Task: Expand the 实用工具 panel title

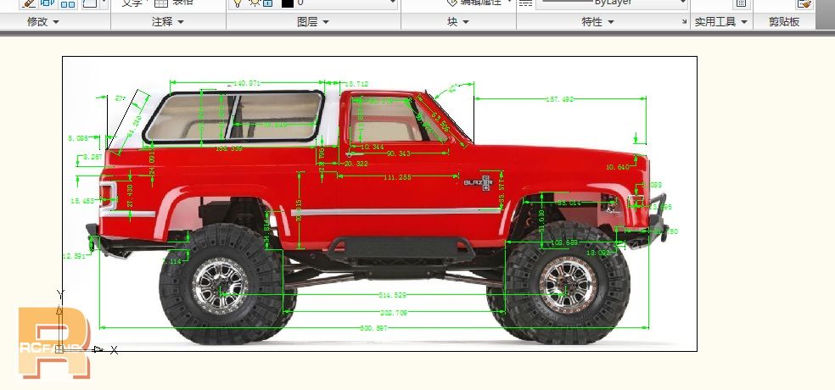Action: (x=720, y=22)
